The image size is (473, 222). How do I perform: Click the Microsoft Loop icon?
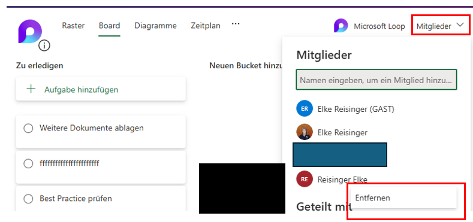[341, 26]
